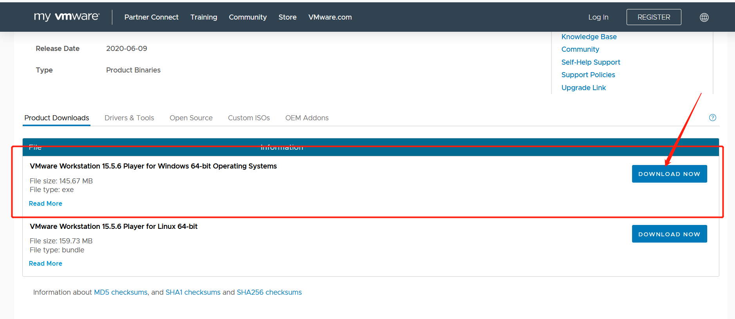The image size is (735, 319).
Task: Visit the VMware.com link in header
Action: pos(330,17)
